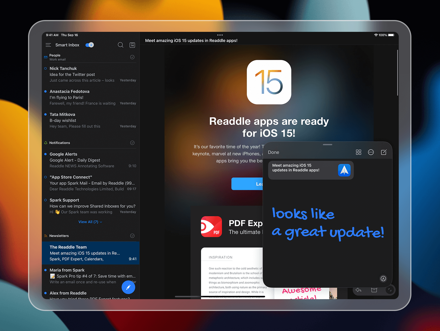Tap the three-dot multitasking control at top
440x331 pixels.
(x=220, y=35)
